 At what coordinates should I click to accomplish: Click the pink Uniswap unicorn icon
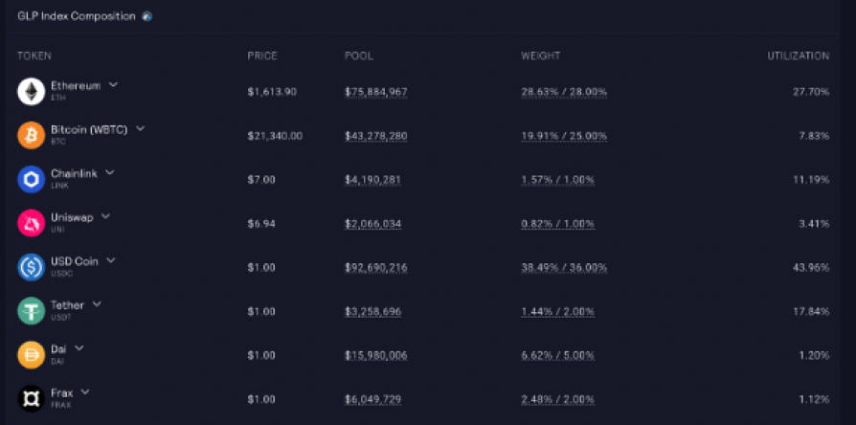tap(31, 223)
